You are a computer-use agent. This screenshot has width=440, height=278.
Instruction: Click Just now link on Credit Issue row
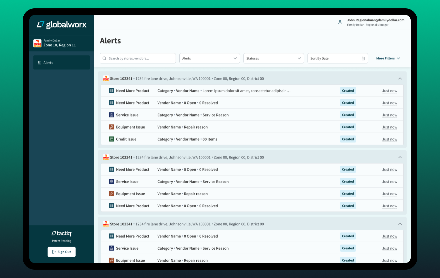pos(390,139)
